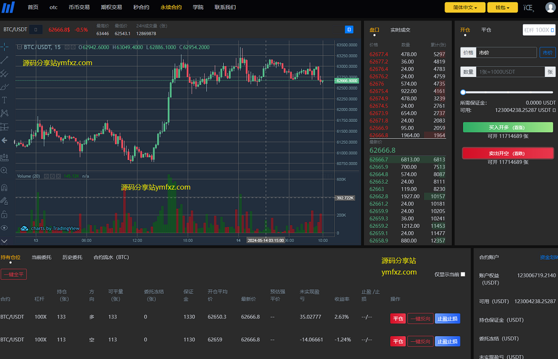Pick the brush drawing tool
558x359 pixels.
tap(5, 86)
